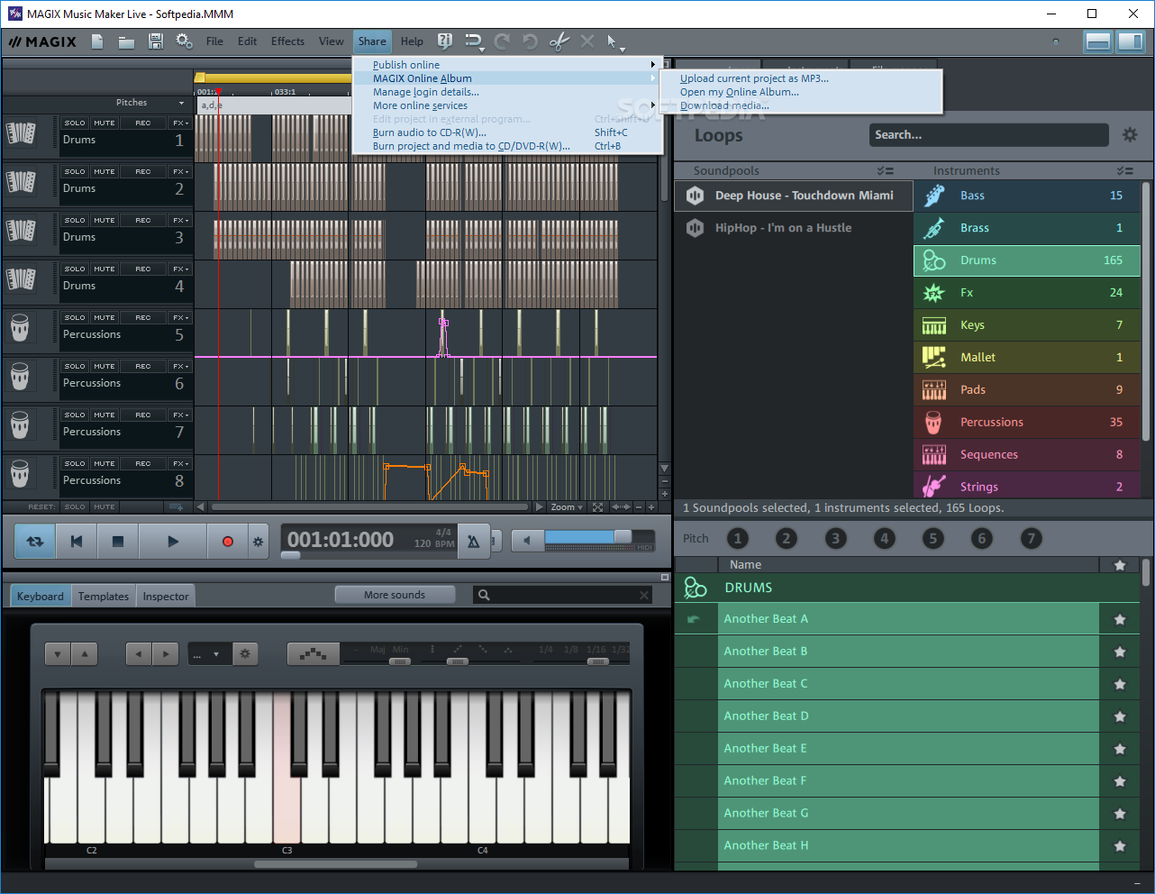Arm REC on Percussions track 8

[143, 464]
